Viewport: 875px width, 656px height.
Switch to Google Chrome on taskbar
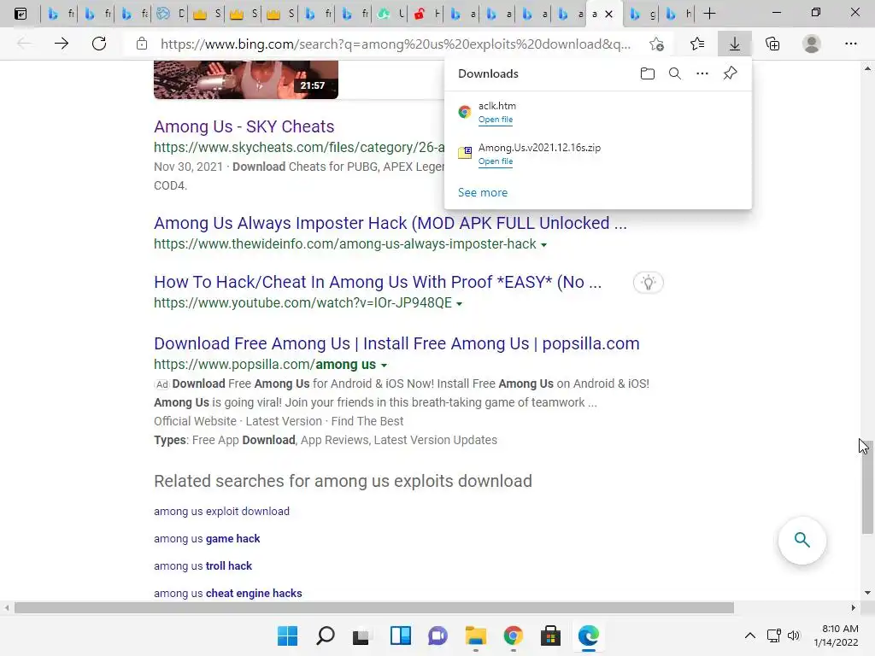pyautogui.click(x=513, y=635)
